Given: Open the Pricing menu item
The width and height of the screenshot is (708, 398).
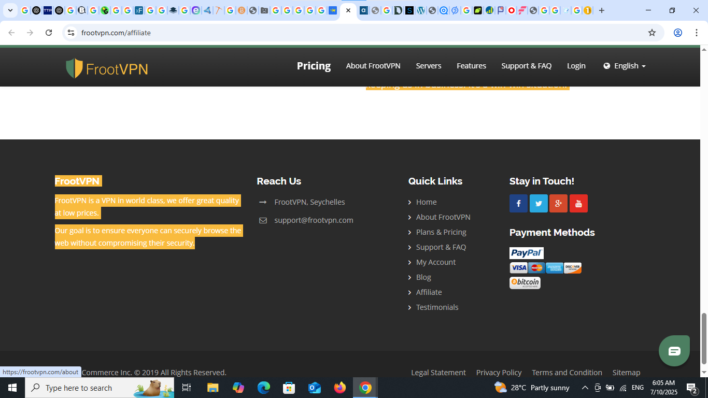Looking at the screenshot, I should point(314,66).
